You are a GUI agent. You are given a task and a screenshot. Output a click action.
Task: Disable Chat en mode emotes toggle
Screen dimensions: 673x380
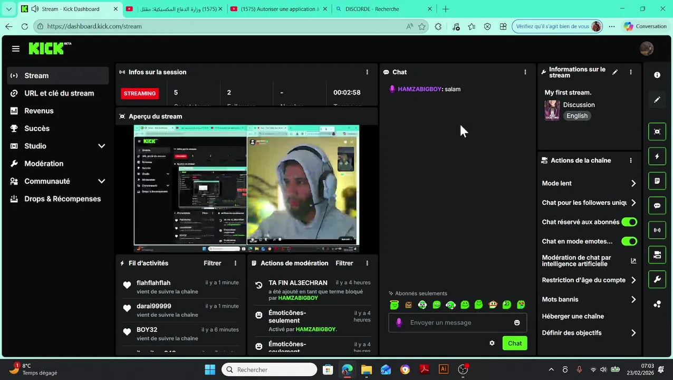coord(629,241)
